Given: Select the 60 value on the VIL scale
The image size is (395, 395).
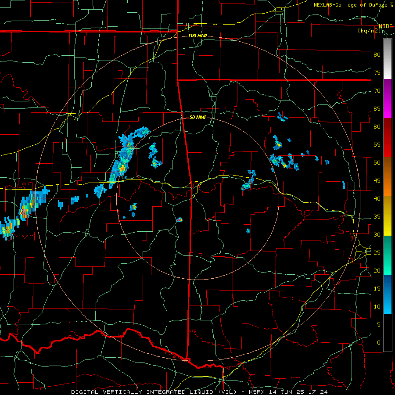Looking at the screenshot, I should (377, 127).
